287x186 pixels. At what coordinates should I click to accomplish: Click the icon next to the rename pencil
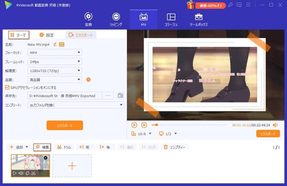[x=62, y=44]
